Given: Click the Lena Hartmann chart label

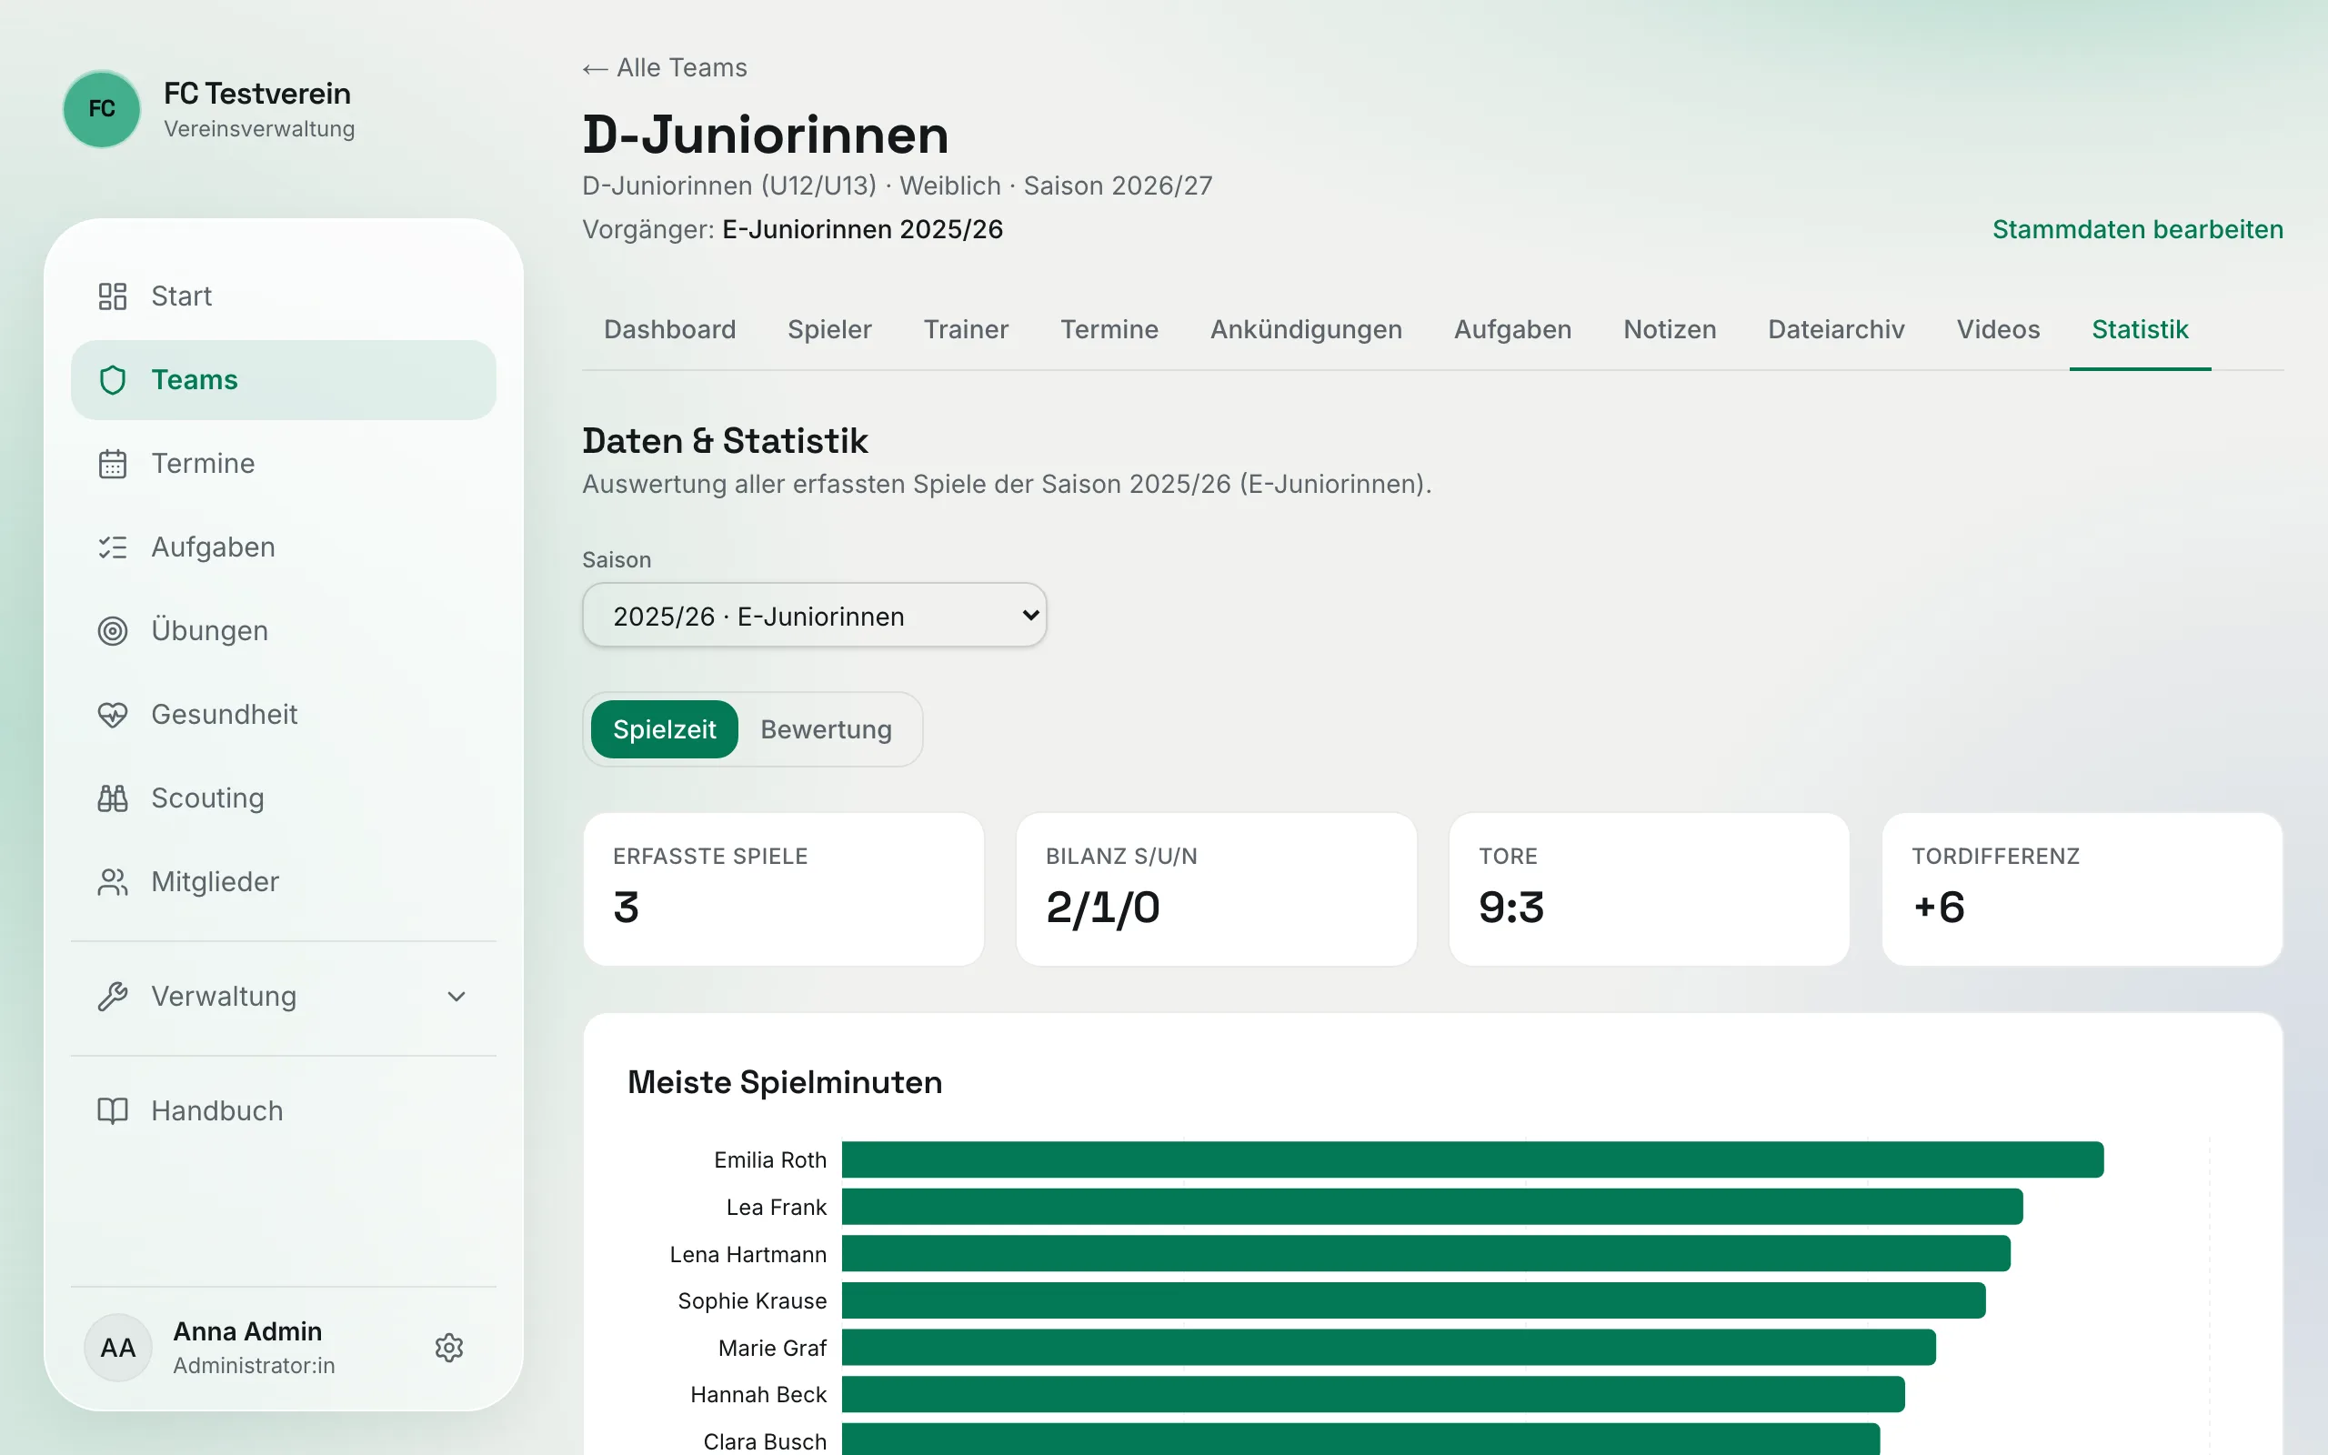Looking at the screenshot, I should tap(748, 1255).
